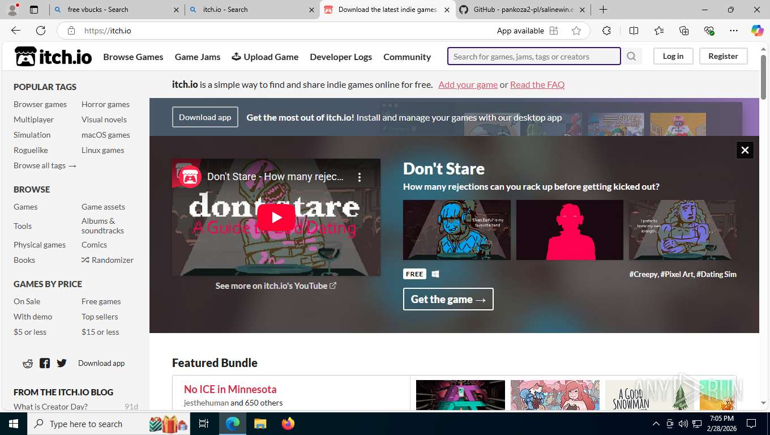This screenshot has height=435, width=770.
Task: Open itch.io Twitter page icon
Action: pos(62,363)
